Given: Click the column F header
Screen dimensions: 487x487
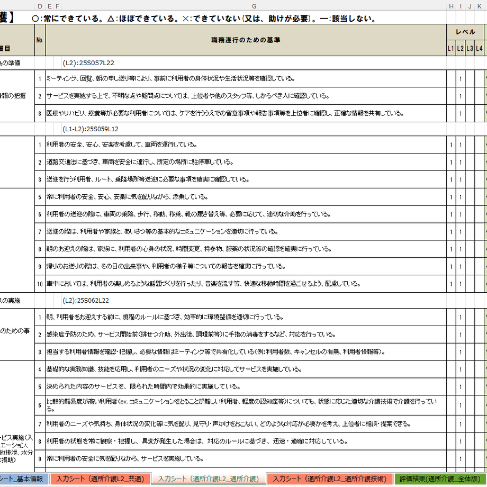Looking at the screenshot, I should [x=58, y=6].
